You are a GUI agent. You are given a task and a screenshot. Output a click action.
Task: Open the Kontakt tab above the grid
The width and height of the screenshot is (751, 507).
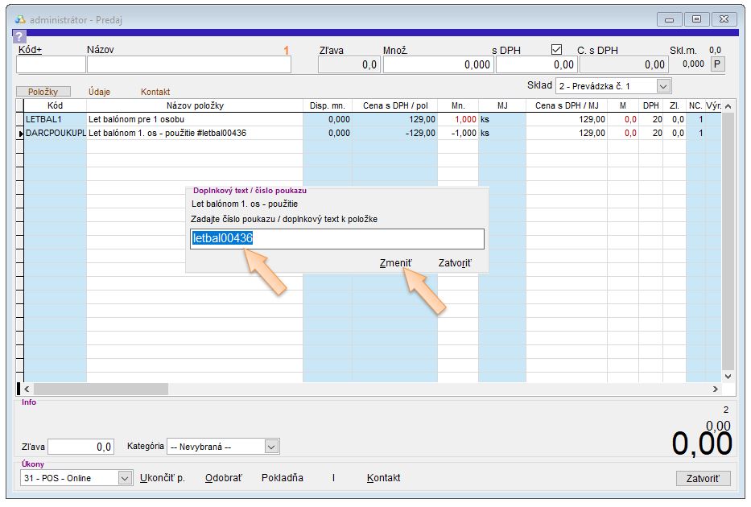[155, 92]
